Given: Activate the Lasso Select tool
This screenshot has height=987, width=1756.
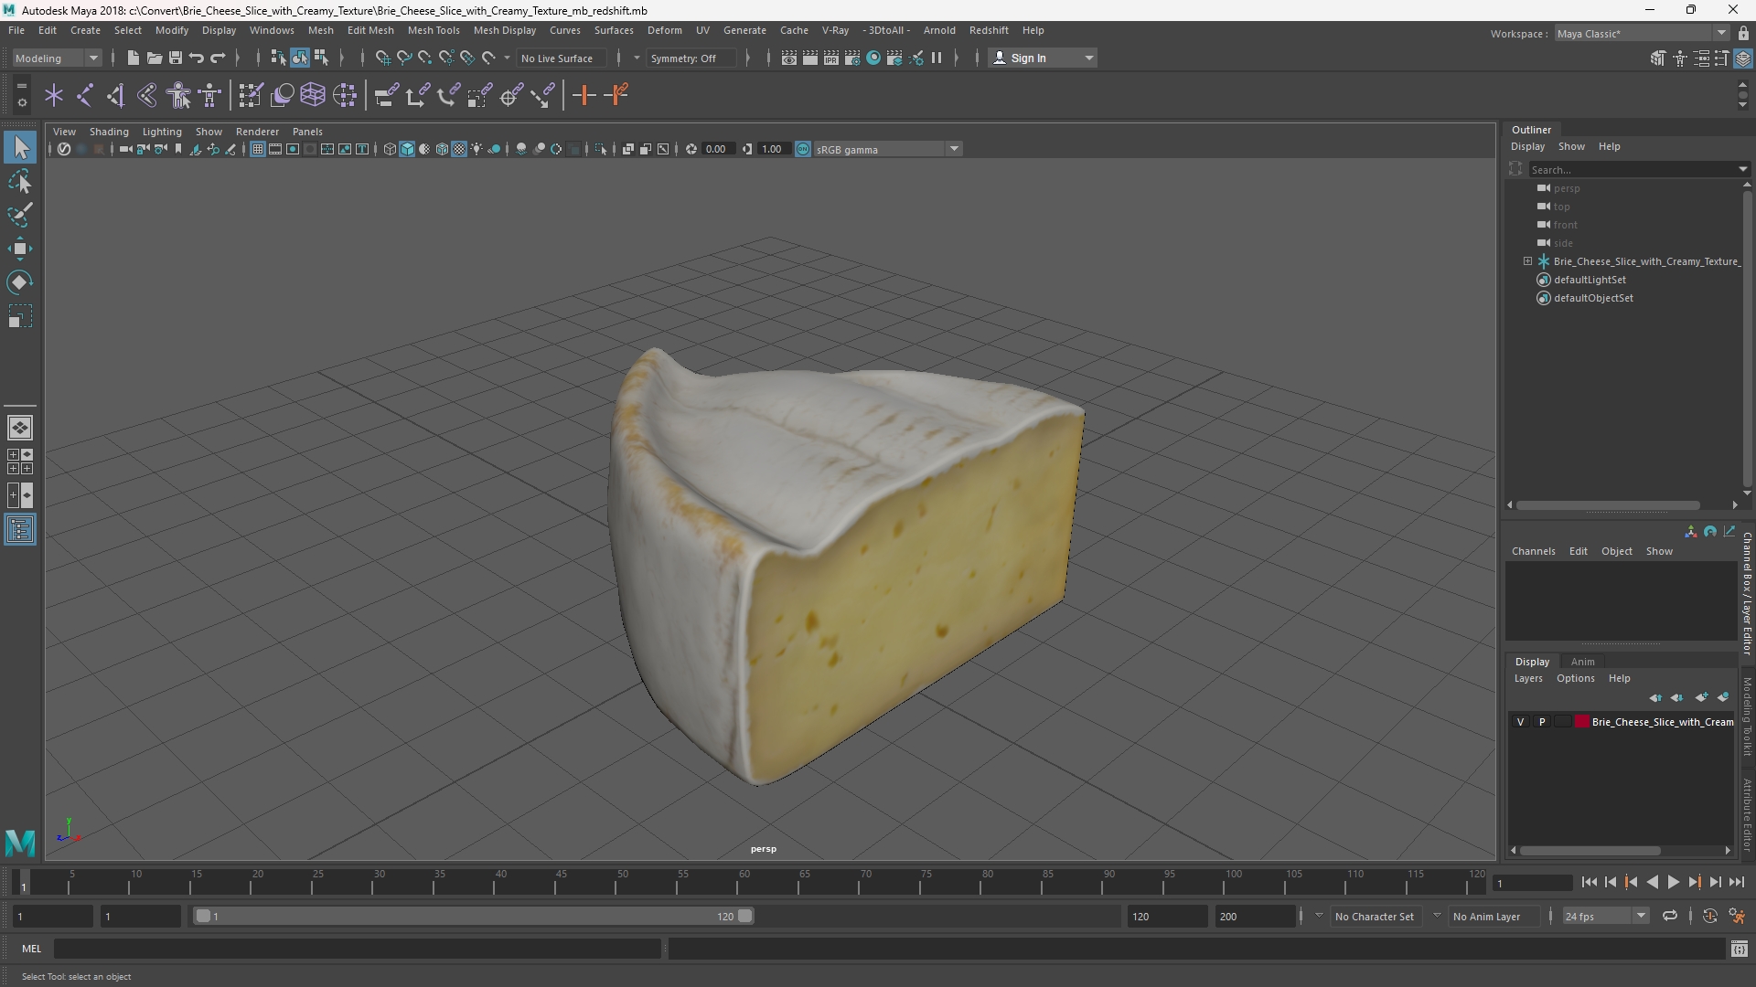Looking at the screenshot, I should tap(20, 181).
